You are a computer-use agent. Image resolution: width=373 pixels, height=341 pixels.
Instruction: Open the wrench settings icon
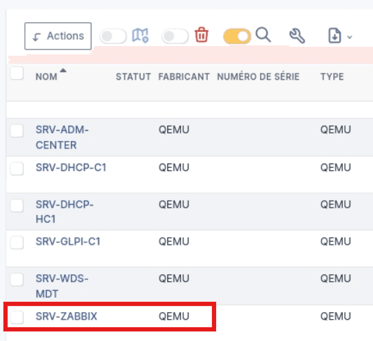pos(297,36)
